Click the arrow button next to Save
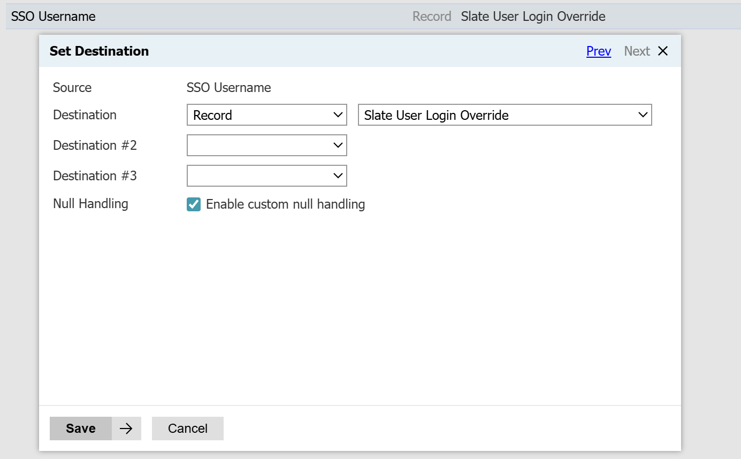741x459 pixels. tap(126, 429)
